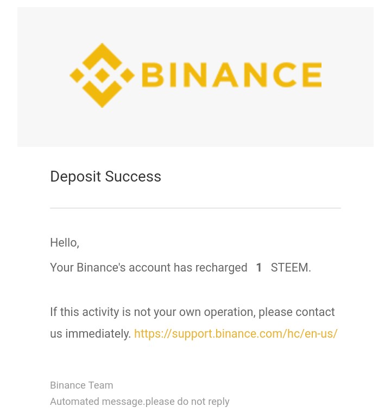Screen dimensions: 391x413
Task: Click the left small diamond of the logo
Action: click(x=77, y=75)
